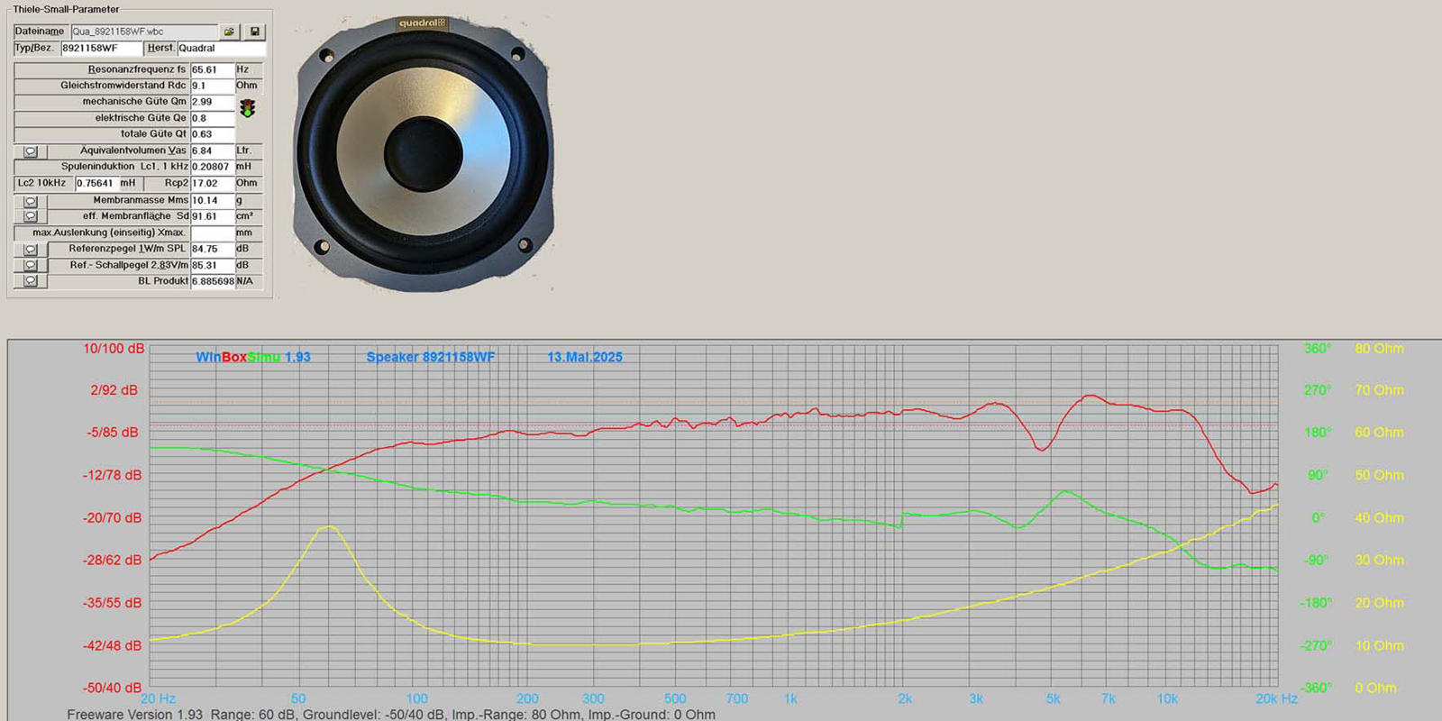Open the help bubble for Membranmasse Mms

pyautogui.click(x=31, y=201)
